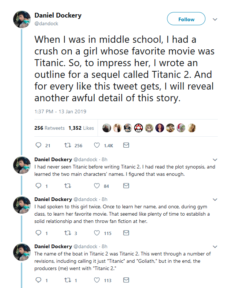
Task: Open the main tweet's more options chevron
Action: coord(215,19)
